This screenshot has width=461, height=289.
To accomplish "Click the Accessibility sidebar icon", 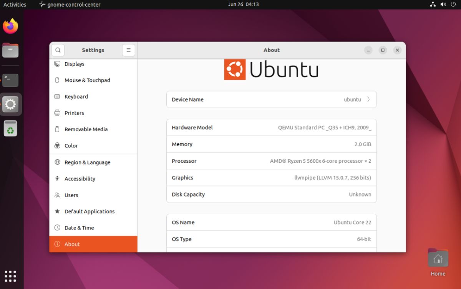I will click(x=56, y=178).
